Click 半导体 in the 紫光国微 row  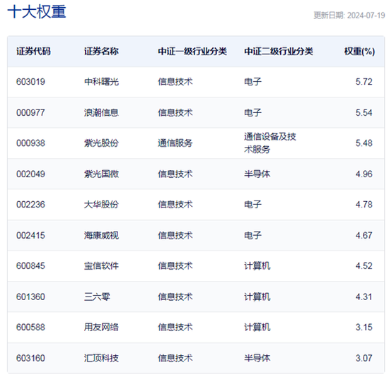[x=257, y=174]
